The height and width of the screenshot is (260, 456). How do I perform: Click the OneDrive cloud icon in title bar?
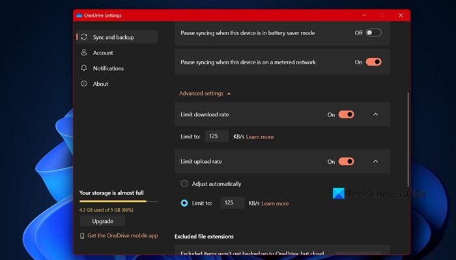(79, 16)
